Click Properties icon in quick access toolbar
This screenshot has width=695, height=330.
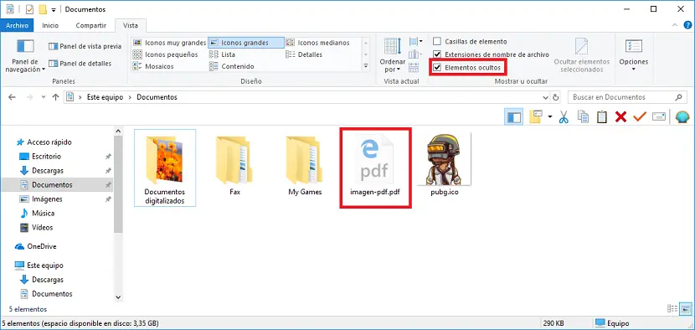tap(29, 9)
